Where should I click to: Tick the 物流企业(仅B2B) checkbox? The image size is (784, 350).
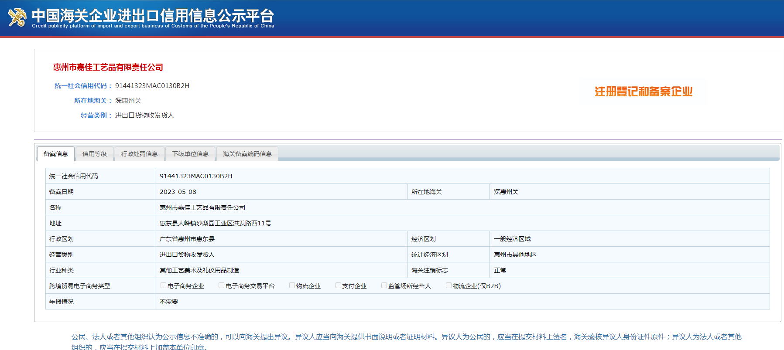448,285
